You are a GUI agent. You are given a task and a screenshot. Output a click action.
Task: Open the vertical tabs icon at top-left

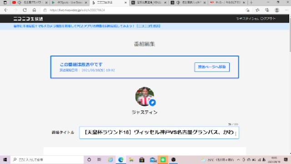[5, 3]
